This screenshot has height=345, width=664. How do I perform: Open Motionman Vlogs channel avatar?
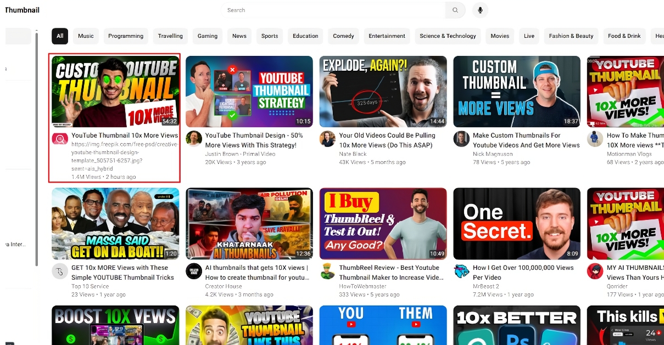pos(595,139)
